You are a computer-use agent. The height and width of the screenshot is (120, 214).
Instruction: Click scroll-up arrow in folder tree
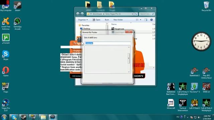129,47
